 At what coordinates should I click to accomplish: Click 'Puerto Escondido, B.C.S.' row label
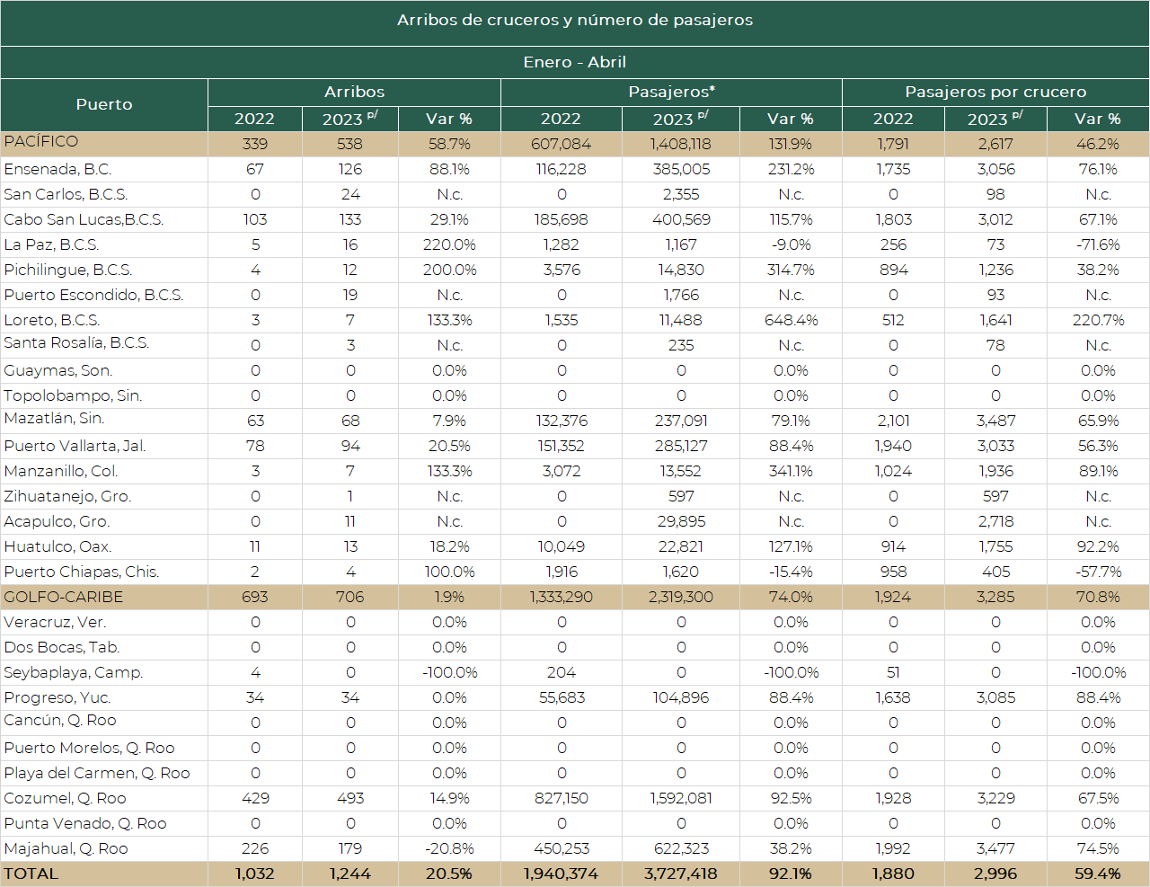93,295
